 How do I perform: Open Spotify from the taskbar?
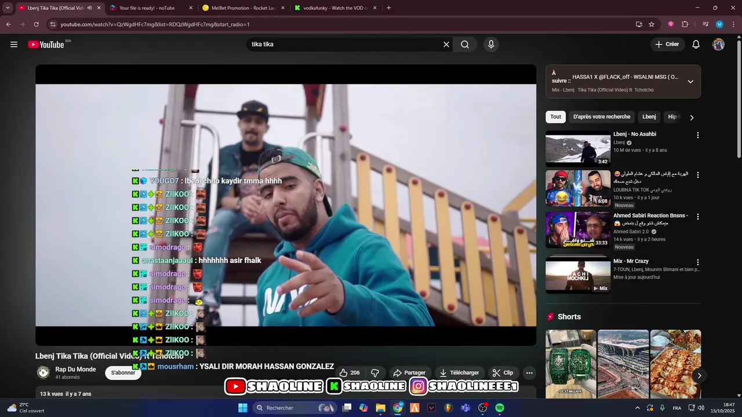pyautogui.click(x=500, y=408)
